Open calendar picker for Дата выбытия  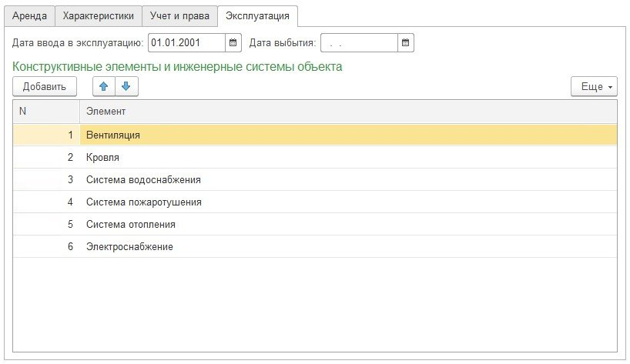click(407, 42)
